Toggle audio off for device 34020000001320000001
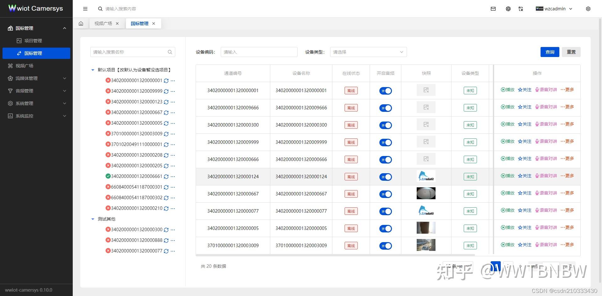 (385, 91)
